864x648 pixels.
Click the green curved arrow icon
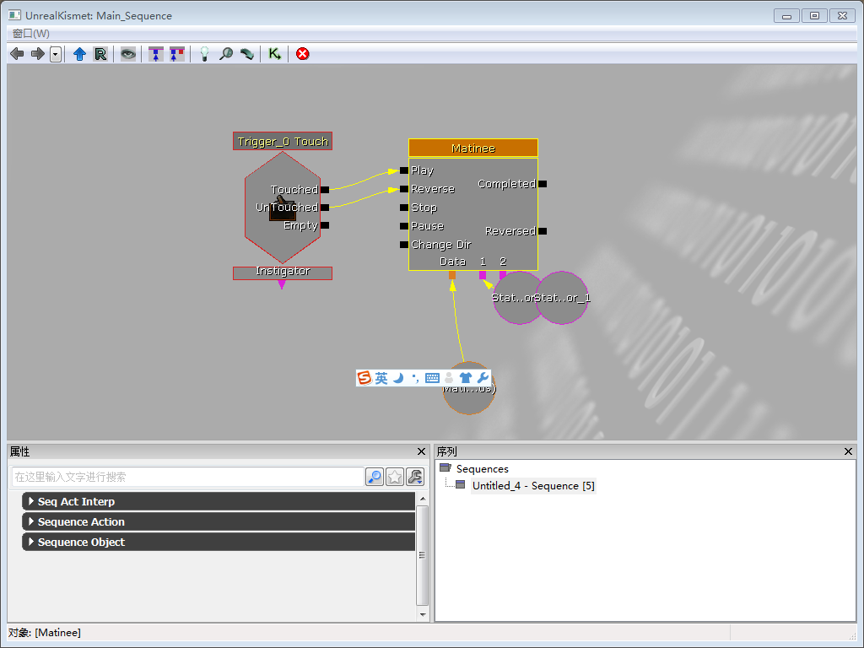[x=247, y=54]
